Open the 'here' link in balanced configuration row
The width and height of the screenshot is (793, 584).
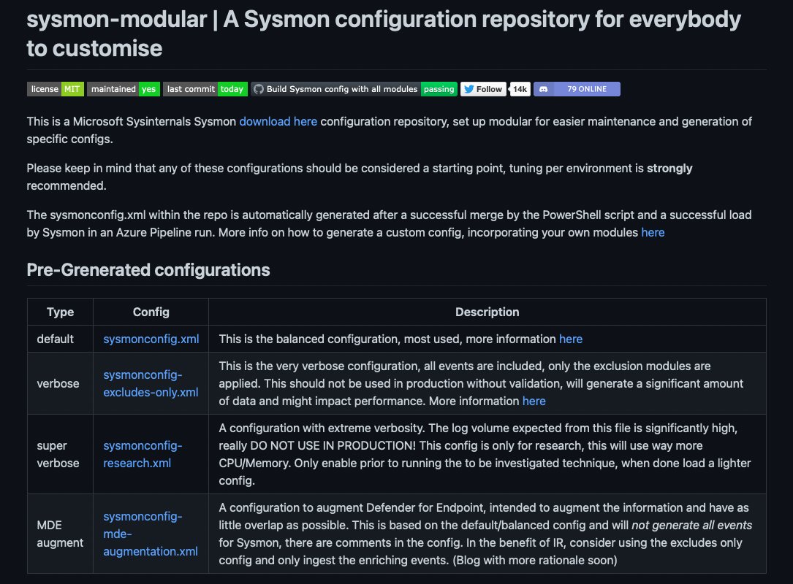[x=571, y=339]
